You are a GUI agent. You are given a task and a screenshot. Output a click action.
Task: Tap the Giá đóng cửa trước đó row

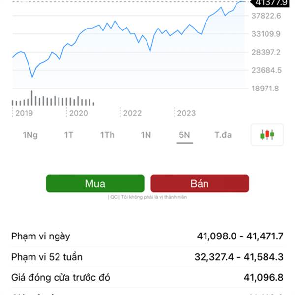tap(147, 278)
